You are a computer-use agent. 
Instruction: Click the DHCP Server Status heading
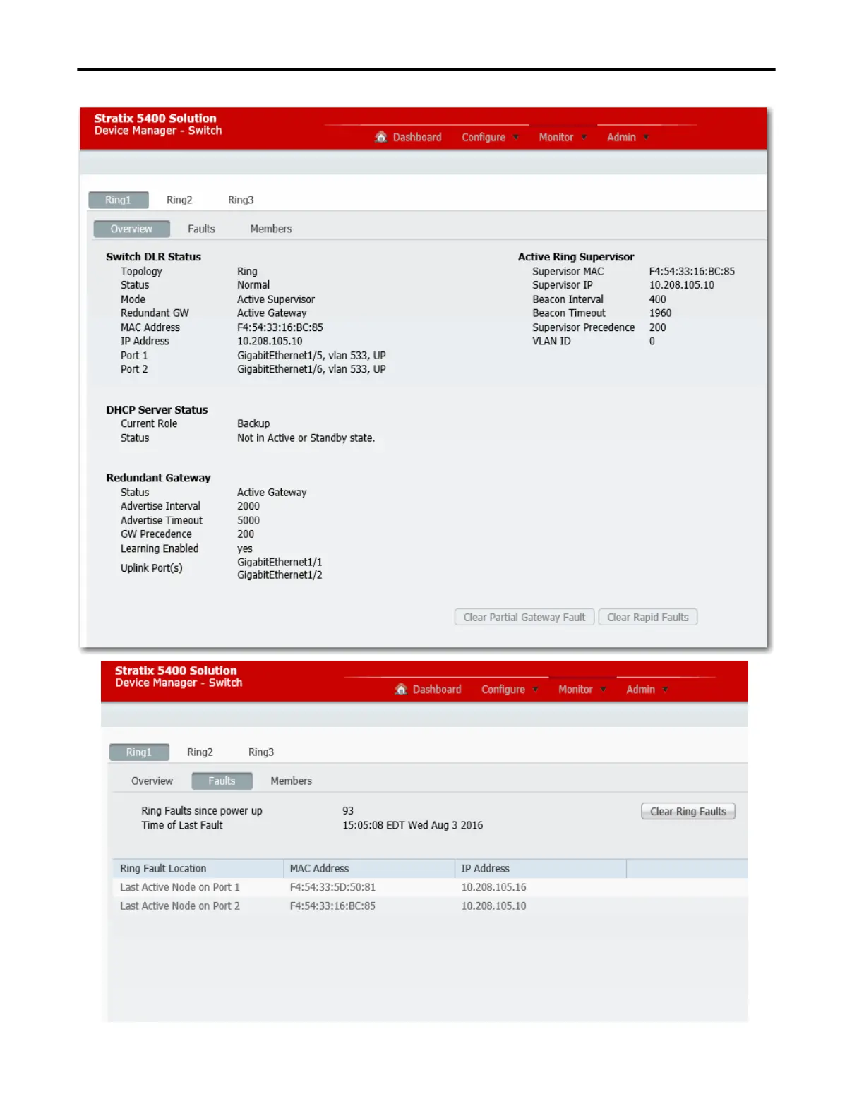pos(157,409)
